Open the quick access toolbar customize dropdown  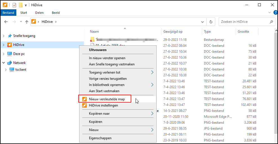26,5
